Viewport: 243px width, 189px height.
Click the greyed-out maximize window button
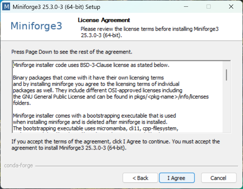click(208, 7)
